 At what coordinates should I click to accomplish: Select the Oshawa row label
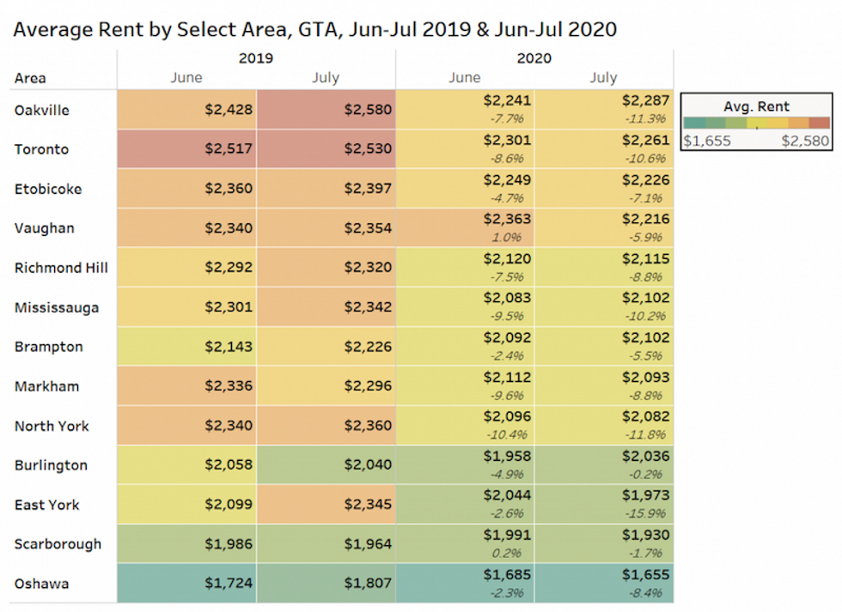tap(41, 584)
